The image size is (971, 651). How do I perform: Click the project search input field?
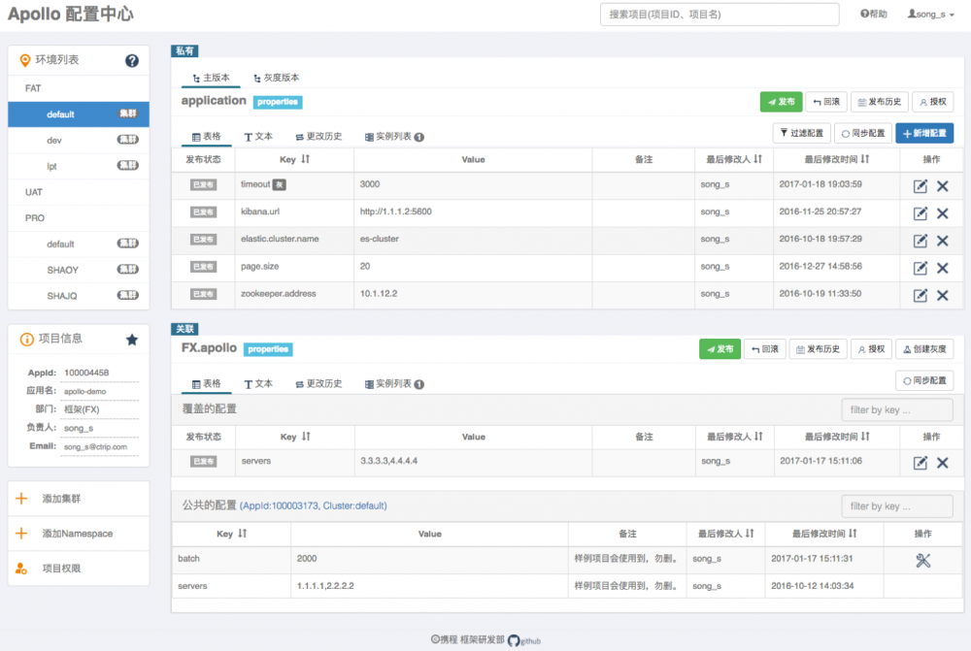719,14
